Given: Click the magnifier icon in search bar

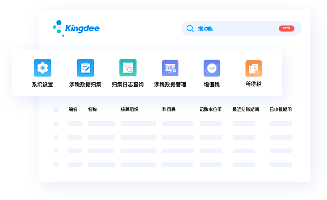Looking at the screenshot, I should pos(190,29).
